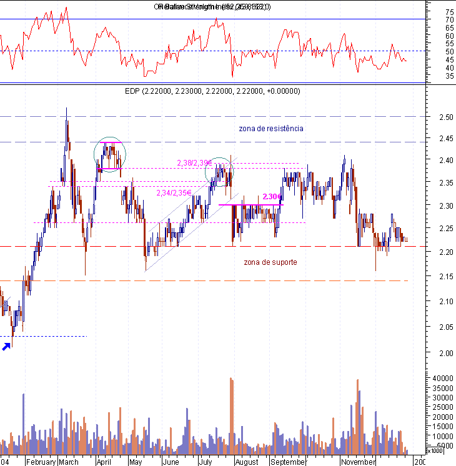456x466 pixels.
Task: Click the 2.40 price axis value
Action: [446, 161]
